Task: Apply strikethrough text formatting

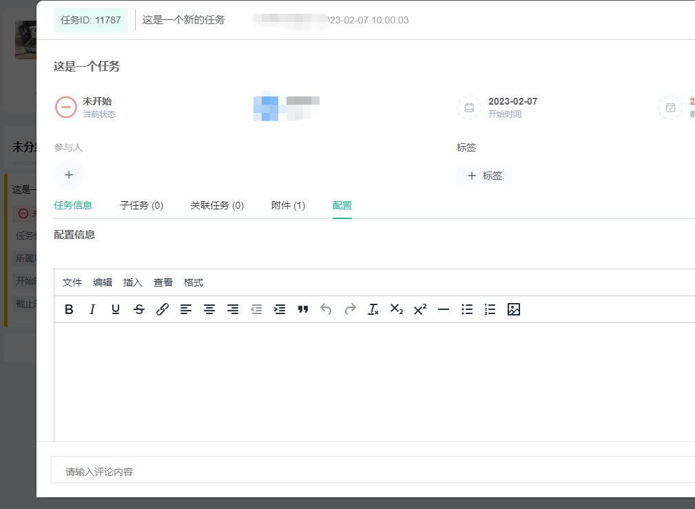Action: [x=139, y=310]
